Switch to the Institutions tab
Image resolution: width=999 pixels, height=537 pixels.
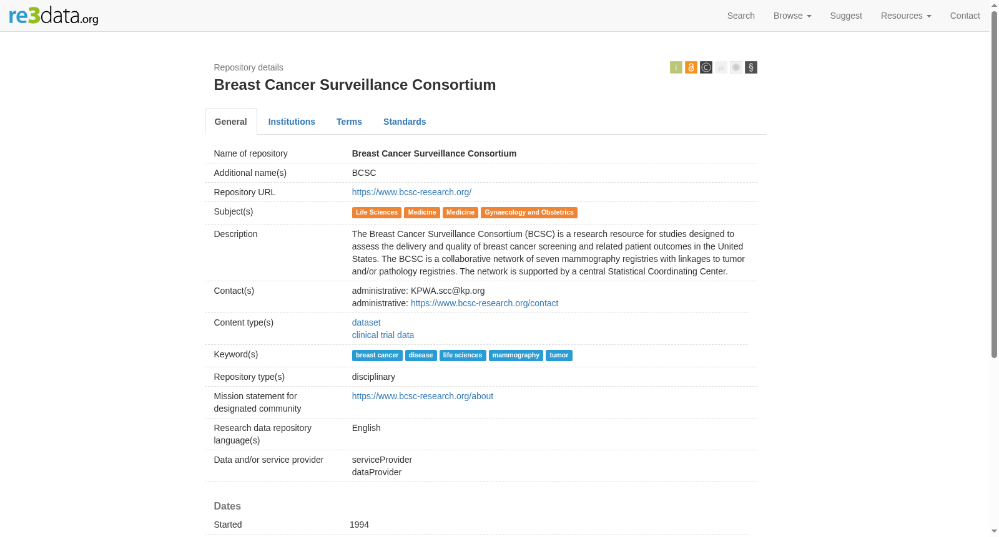(x=292, y=122)
